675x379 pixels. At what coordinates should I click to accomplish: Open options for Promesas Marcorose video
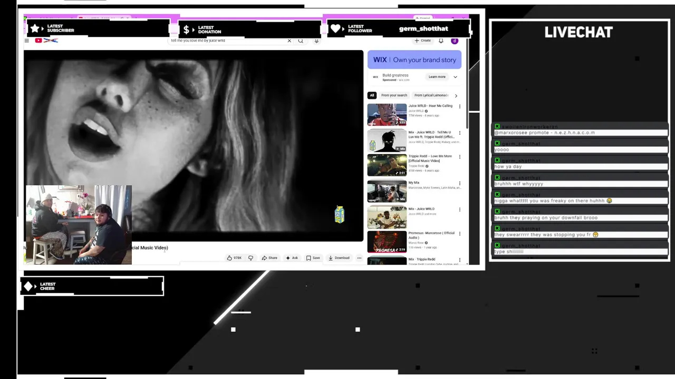pyautogui.click(x=459, y=234)
